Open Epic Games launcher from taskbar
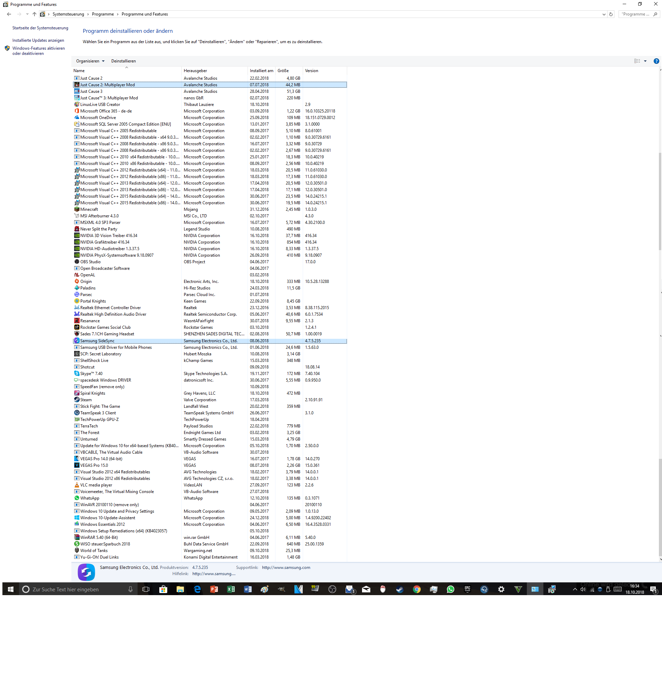The width and height of the screenshot is (662, 690). (x=467, y=589)
